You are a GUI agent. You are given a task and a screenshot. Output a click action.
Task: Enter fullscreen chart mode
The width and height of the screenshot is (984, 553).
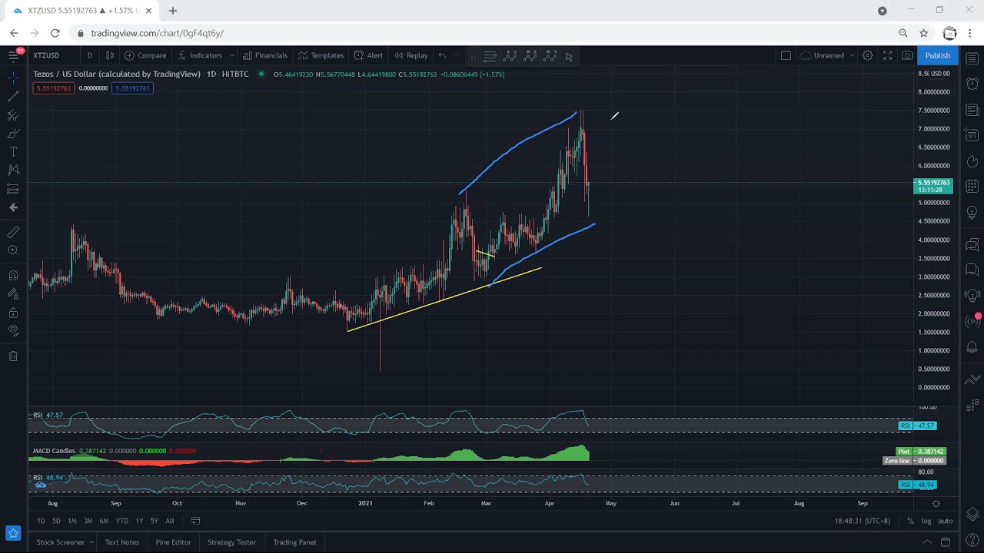887,55
